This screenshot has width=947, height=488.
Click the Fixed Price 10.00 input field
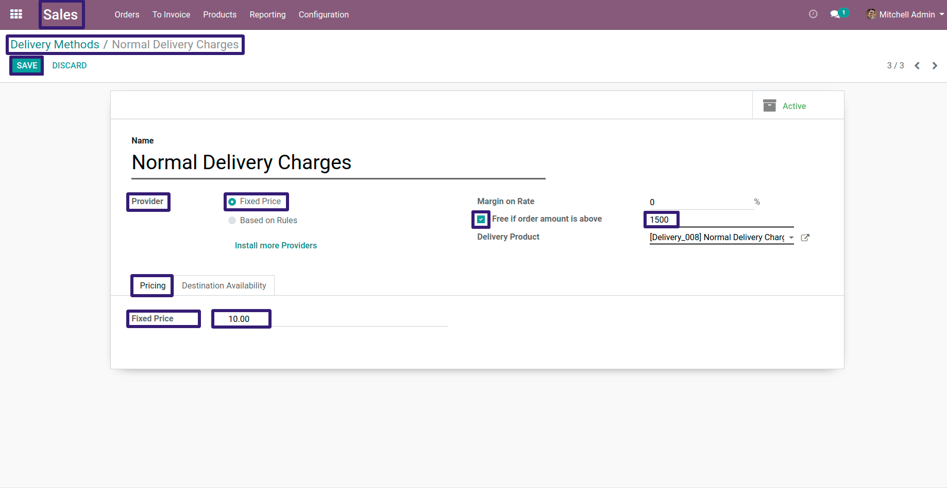click(337, 319)
